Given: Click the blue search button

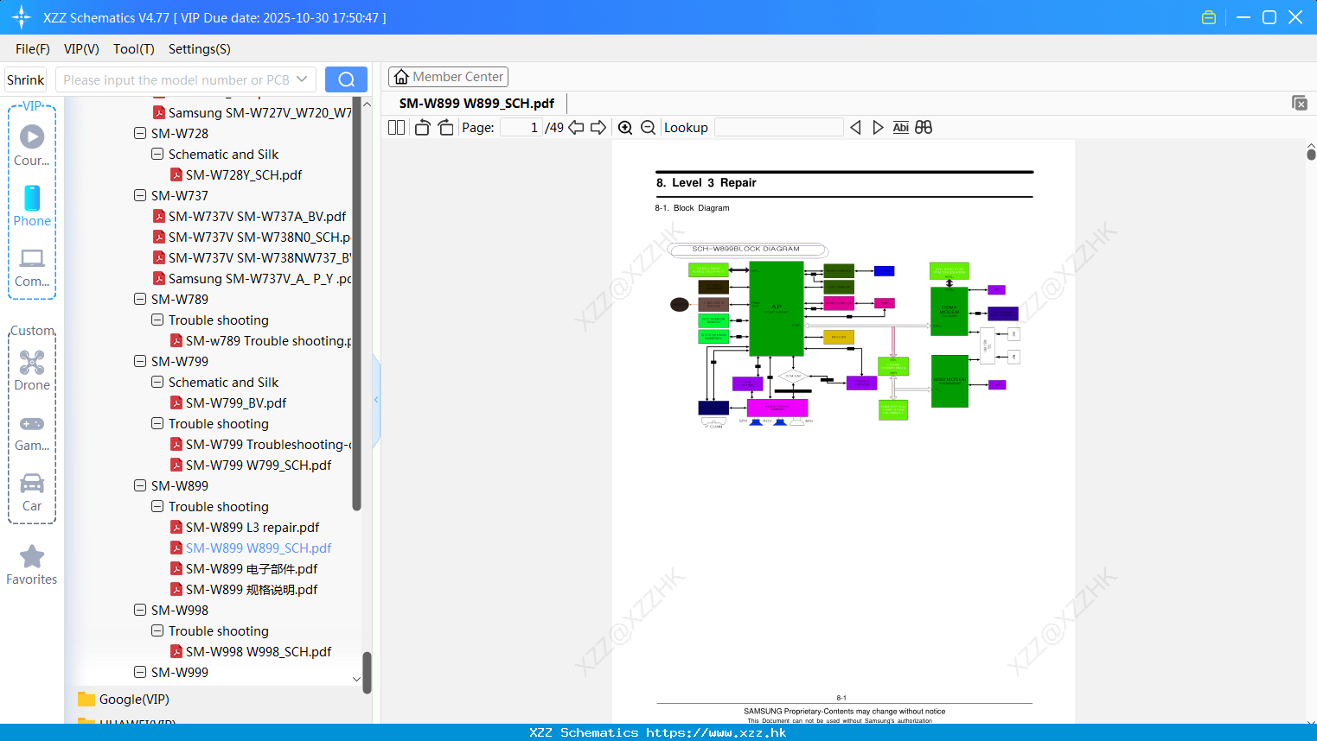Looking at the screenshot, I should 346,79.
